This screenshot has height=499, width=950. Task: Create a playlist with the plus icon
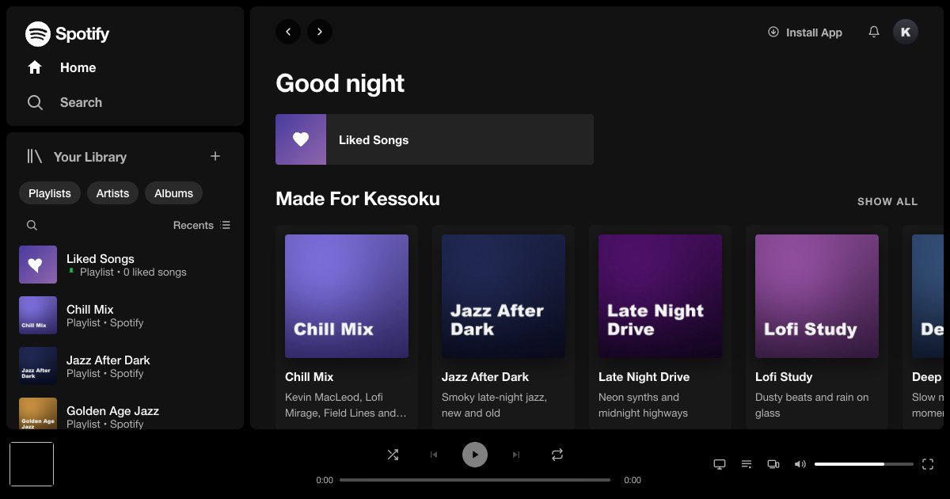(x=215, y=156)
